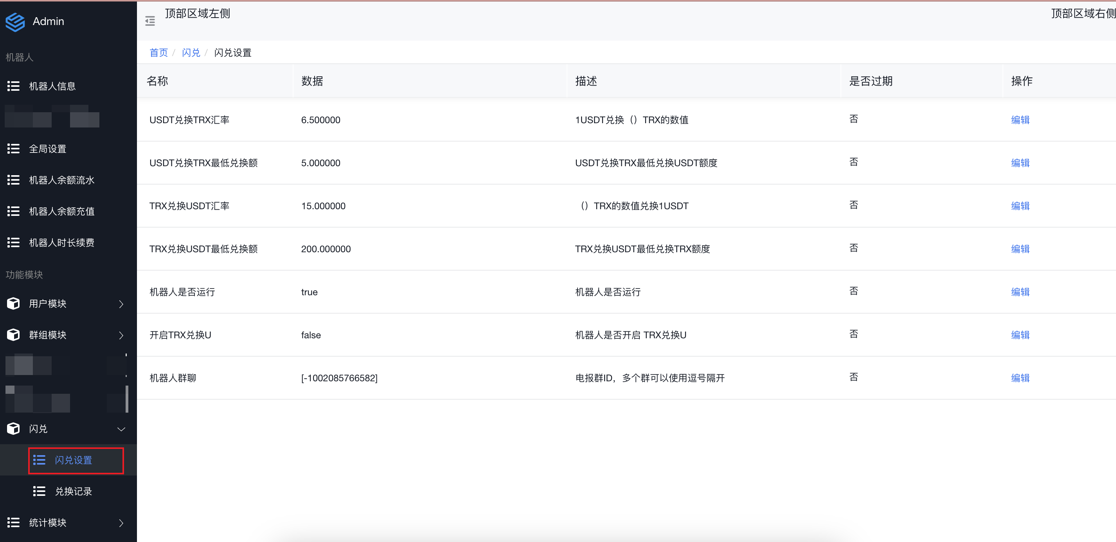Open 机器人余额流水 menu item
The height and width of the screenshot is (542, 1116).
click(61, 180)
